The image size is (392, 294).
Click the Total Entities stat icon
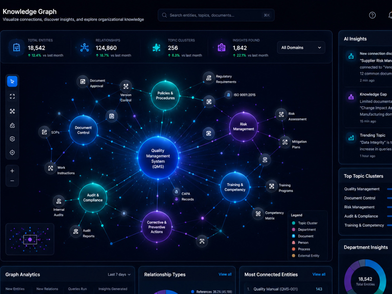[16, 47]
